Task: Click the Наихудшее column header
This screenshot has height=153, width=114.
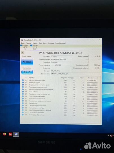Action: 72,78
